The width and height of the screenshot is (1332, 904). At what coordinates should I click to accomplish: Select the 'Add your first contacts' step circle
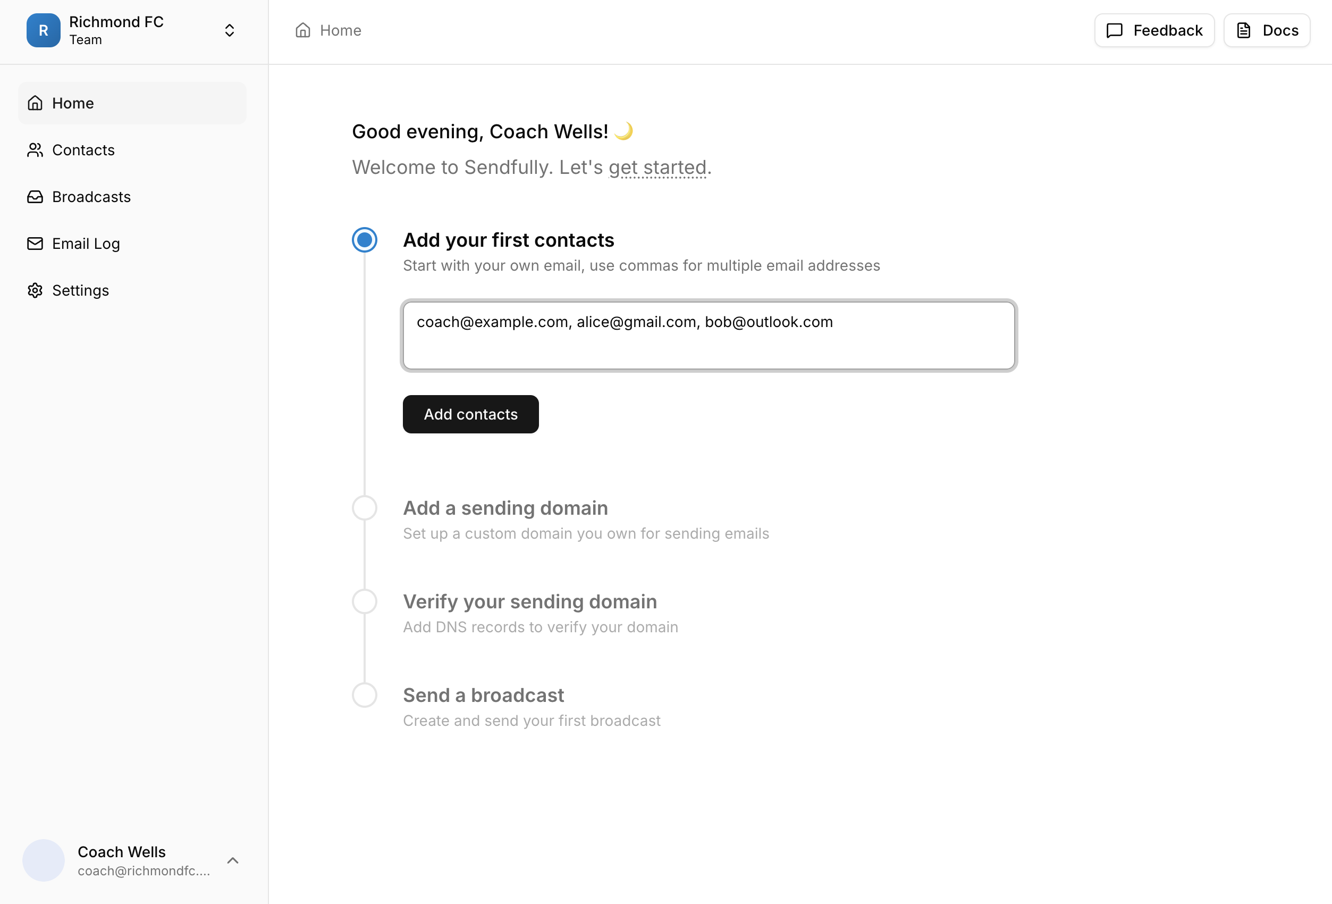tap(365, 240)
